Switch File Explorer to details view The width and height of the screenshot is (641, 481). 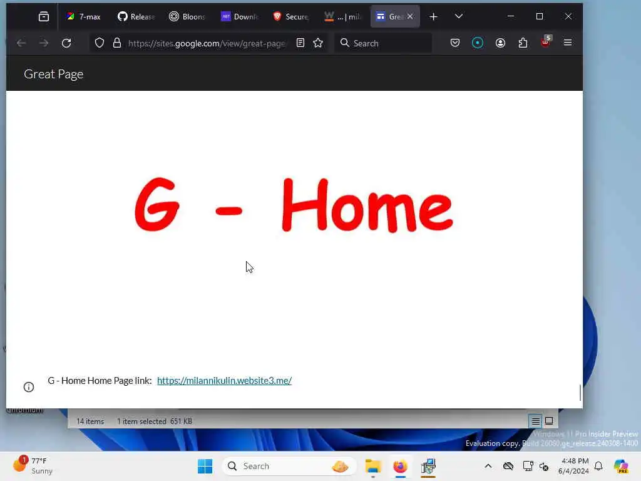click(536, 421)
